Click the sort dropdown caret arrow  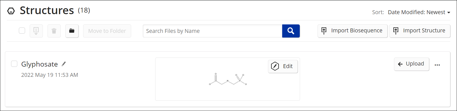click(449, 13)
